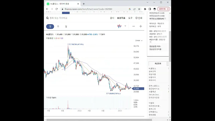Select the 월 monthly period

pos(66,26)
